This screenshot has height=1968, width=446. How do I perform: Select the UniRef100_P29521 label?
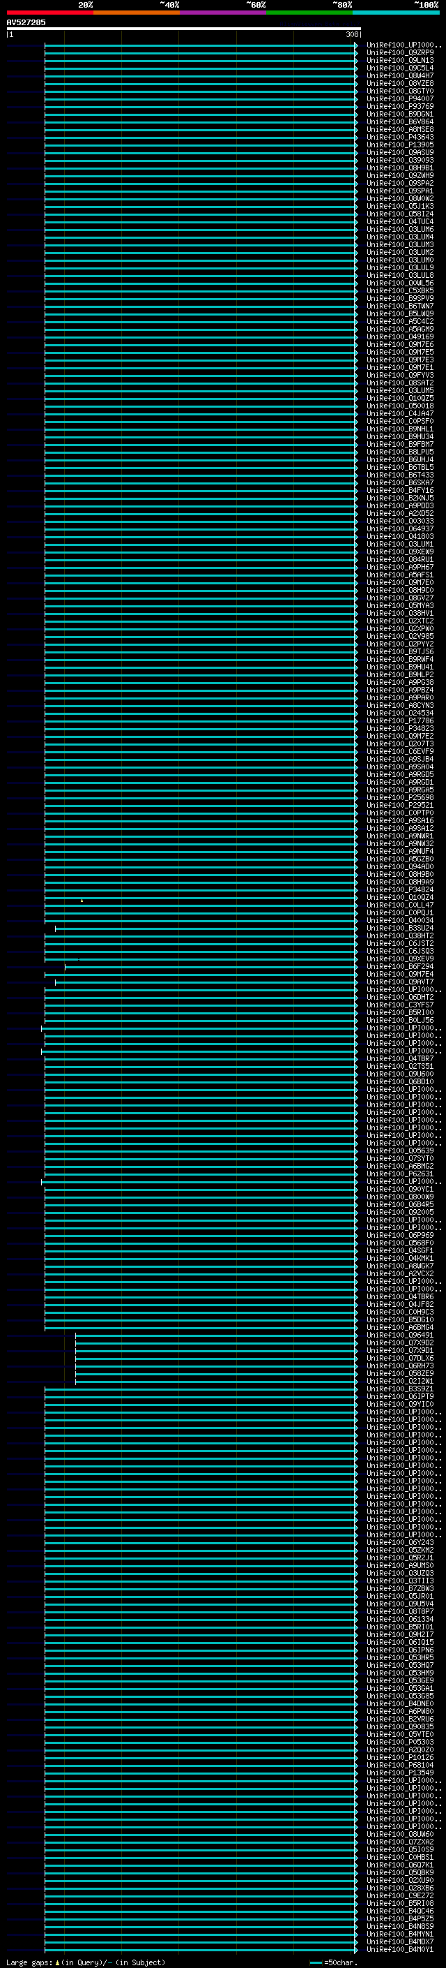[x=400, y=805]
